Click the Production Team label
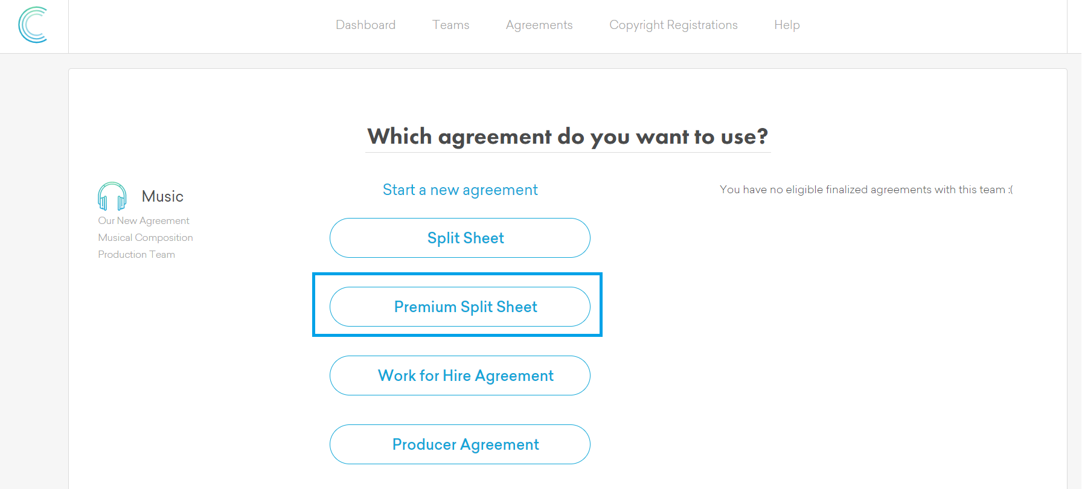Screen dimensions: 1082x489 pos(136,255)
